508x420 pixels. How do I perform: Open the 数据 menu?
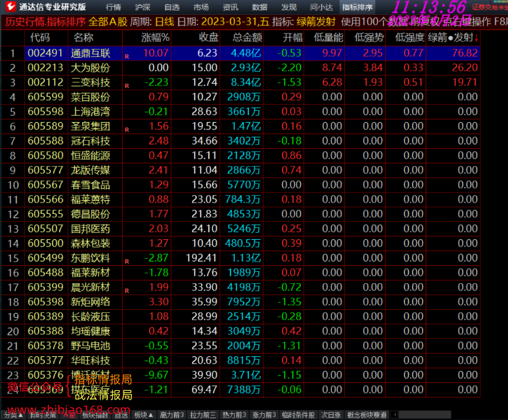(x=260, y=7)
